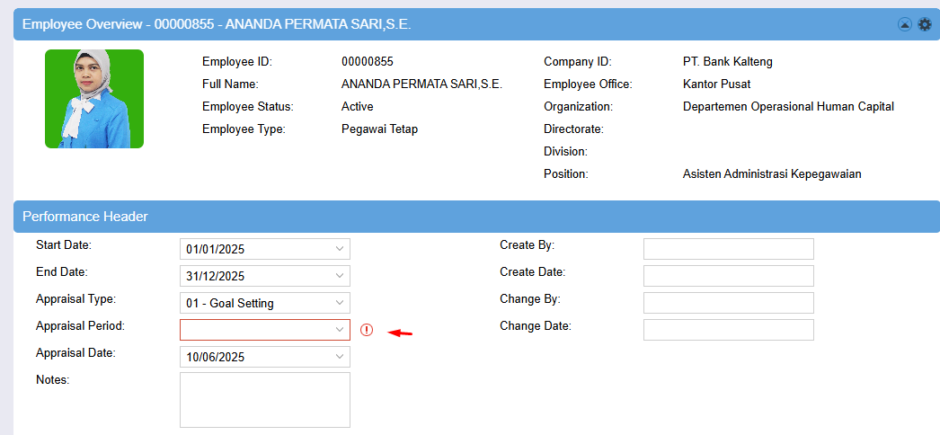Click the 01 - Goal Setting value

(x=229, y=303)
